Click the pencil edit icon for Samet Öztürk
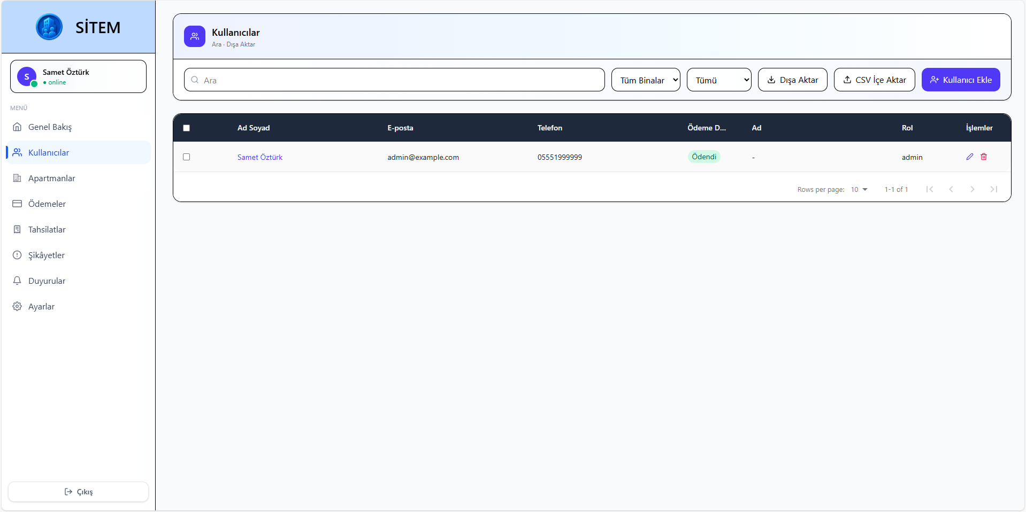Viewport: 1026px width, 512px height. 969,157
